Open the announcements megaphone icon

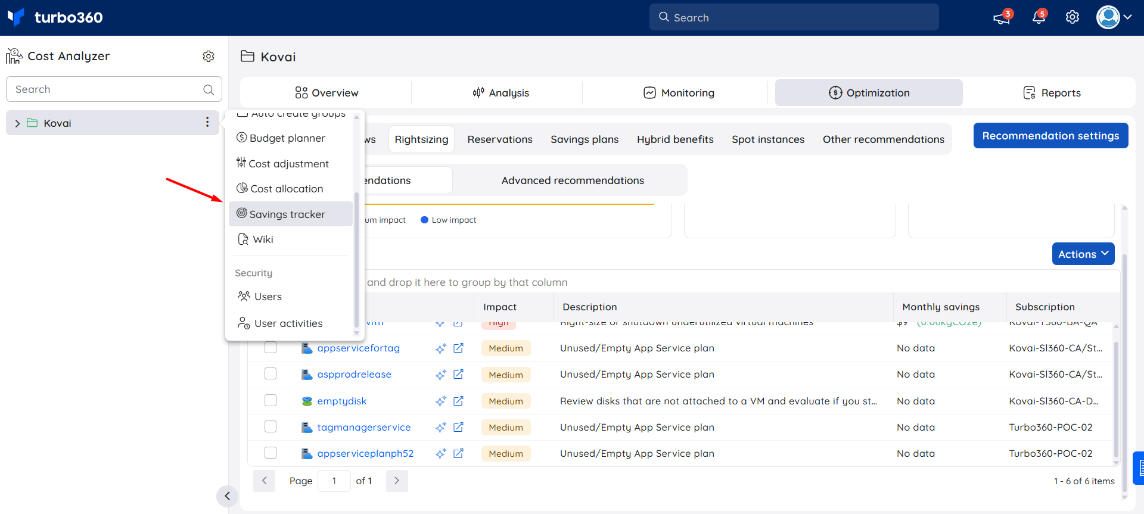click(1002, 18)
